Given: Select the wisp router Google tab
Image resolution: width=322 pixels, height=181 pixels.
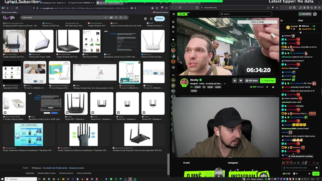Looking at the screenshot, I should 109,3.
